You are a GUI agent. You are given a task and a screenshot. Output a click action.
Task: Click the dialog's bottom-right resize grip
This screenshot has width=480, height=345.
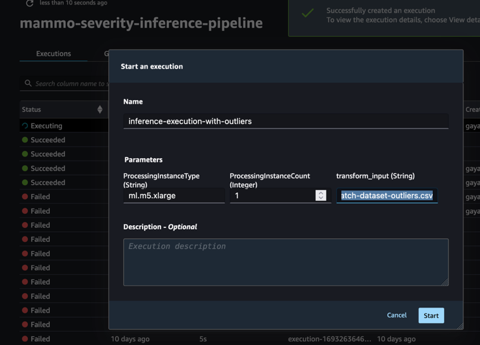tap(460, 326)
